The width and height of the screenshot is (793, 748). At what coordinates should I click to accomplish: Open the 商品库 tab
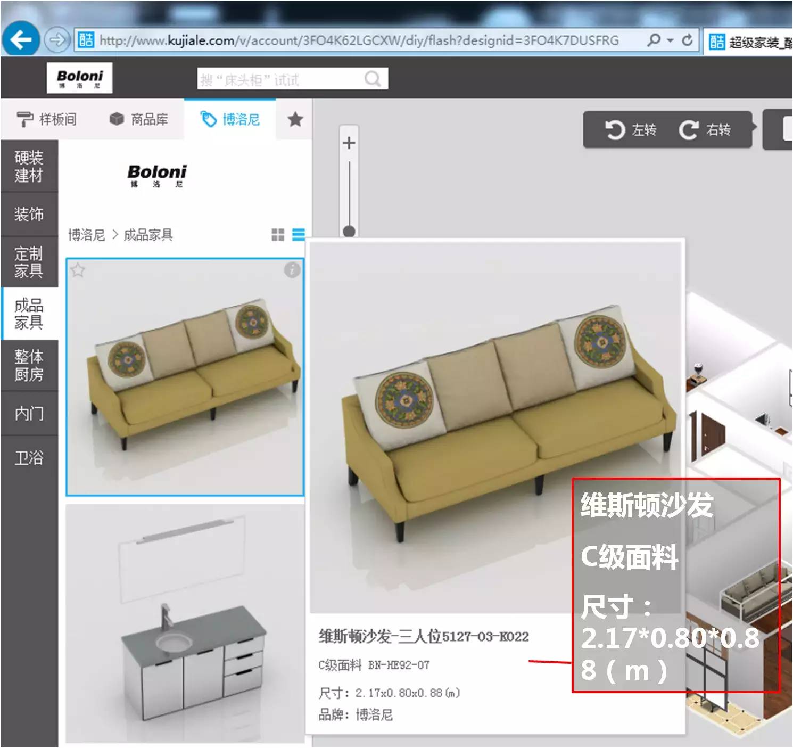(x=138, y=119)
